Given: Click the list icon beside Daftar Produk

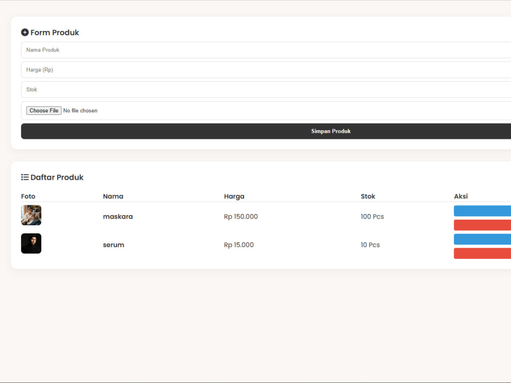Looking at the screenshot, I should (25, 177).
